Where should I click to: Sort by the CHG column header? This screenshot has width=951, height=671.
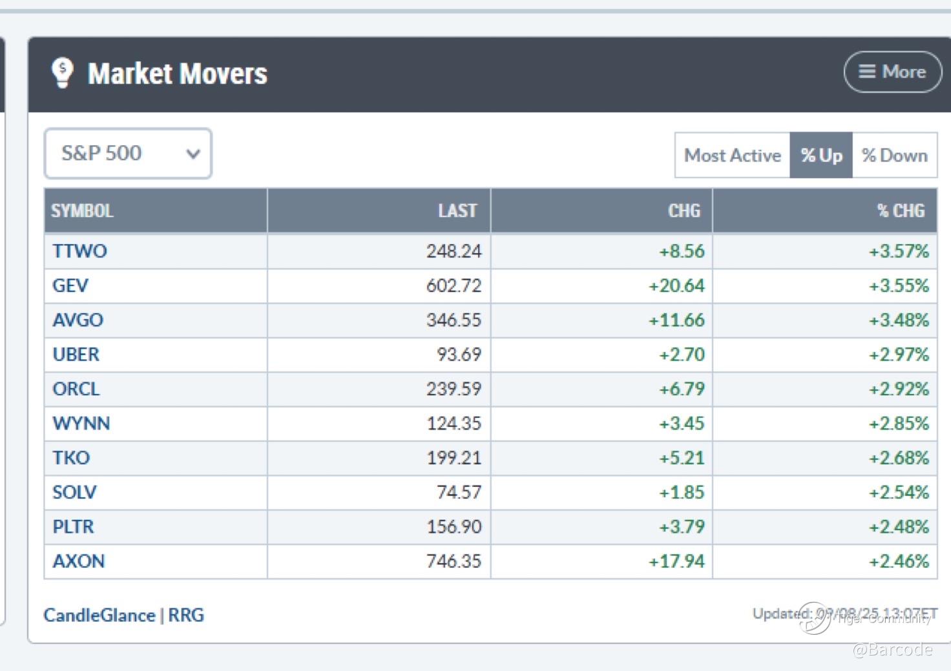[x=684, y=211]
